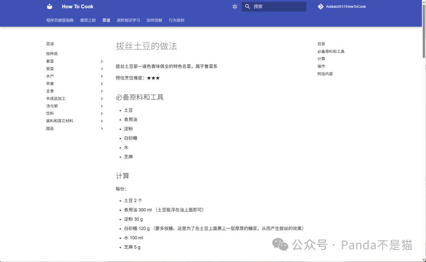Open the 进阶知识学习 tab

click(128, 20)
